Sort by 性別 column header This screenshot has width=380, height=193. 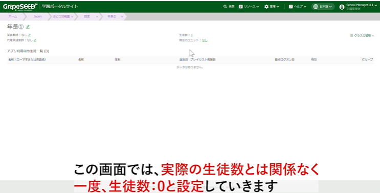tap(117, 59)
